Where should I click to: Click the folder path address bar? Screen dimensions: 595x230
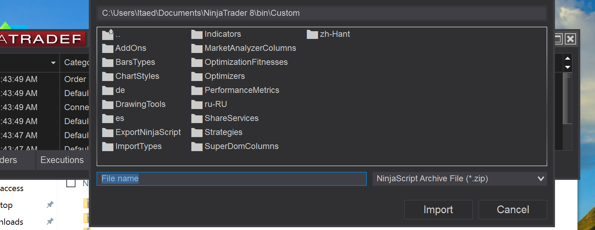click(322, 13)
